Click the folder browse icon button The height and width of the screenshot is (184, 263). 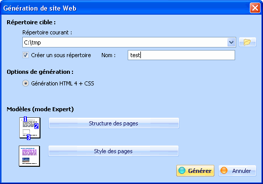[x=247, y=42]
